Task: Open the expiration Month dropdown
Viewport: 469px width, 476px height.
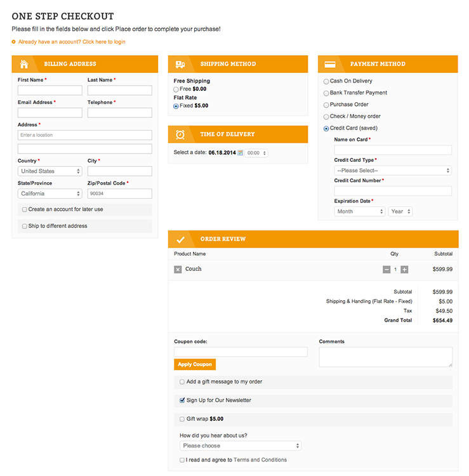Action: click(360, 211)
